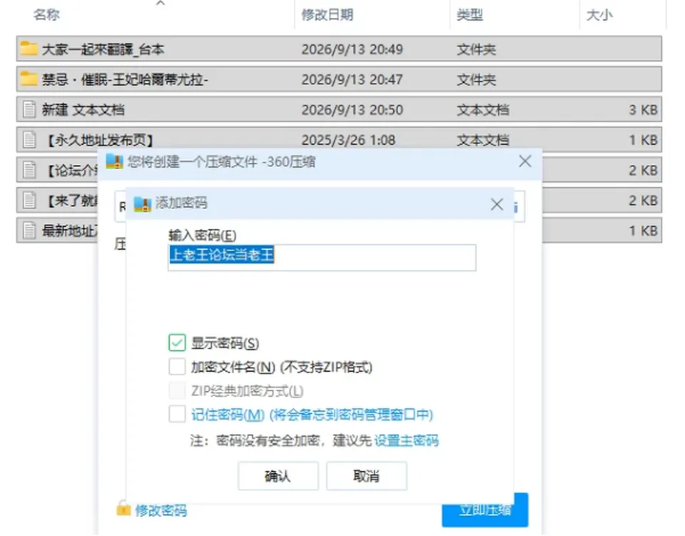
Task: Enable the 加密文件名 checkbox
Action: (x=177, y=367)
